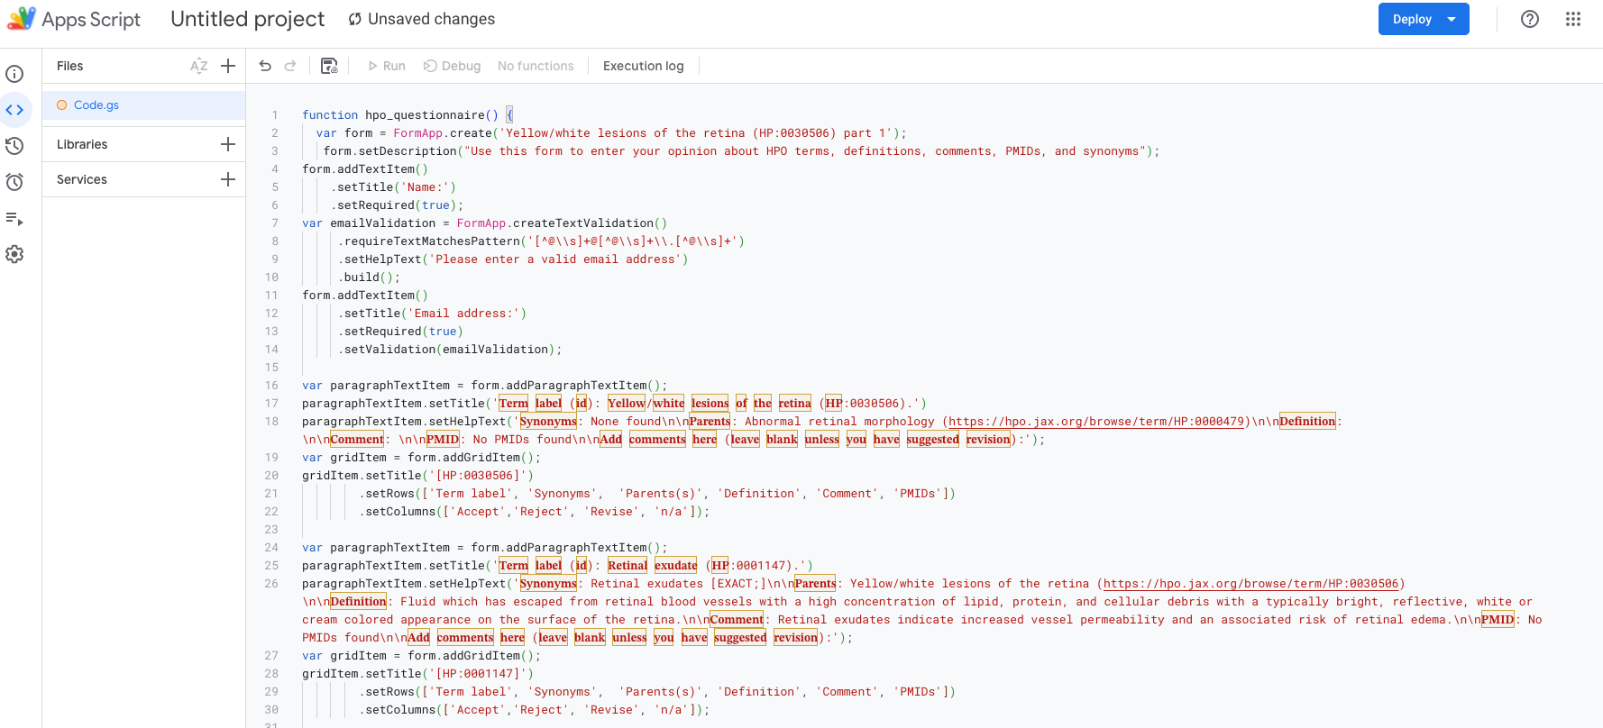Sort files alphabetically with AZ icon
Image resolution: width=1603 pixels, height=728 pixels.
coord(199,66)
